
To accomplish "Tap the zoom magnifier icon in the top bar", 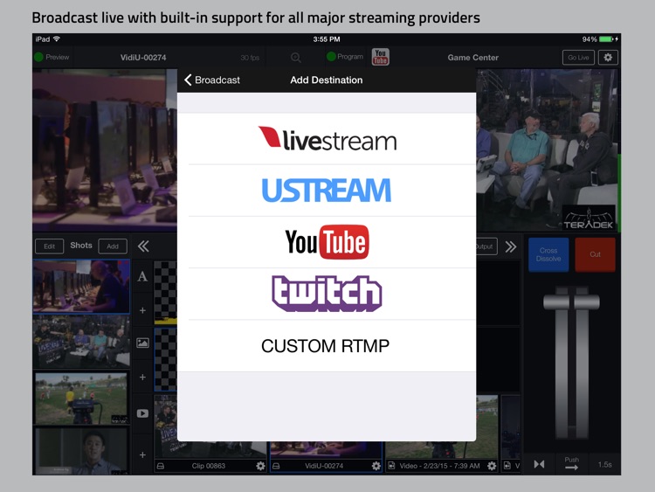I will pyautogui.click(x=296, y=58).
